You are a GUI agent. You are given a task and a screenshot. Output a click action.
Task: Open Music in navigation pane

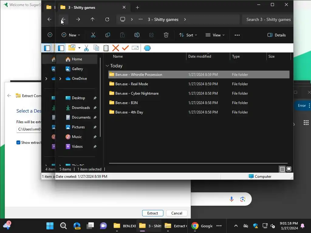pyautogui.click(x=77, y=137)
